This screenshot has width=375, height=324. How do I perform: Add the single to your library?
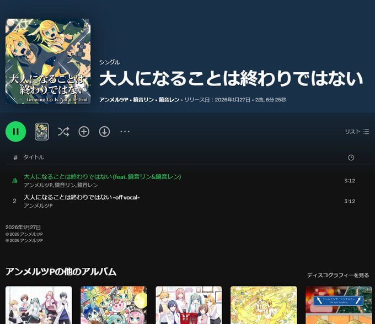84,132
